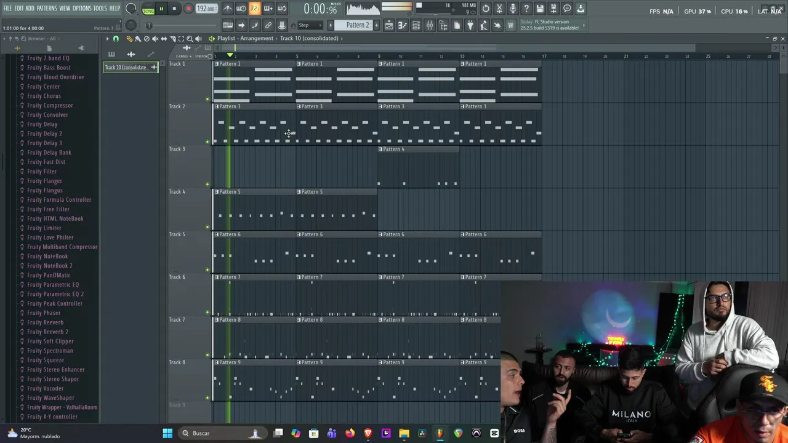788x443 pixels.
Task: Click the undo history icon
Action: pos(486,9)
